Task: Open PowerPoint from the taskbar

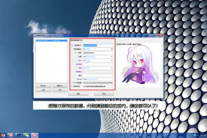Action: 3,135
